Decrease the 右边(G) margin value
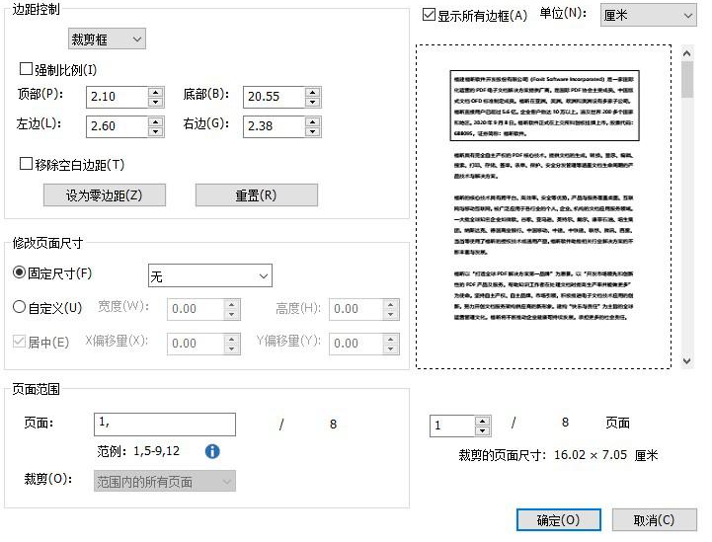This screenshot has height=542, width=712. (312, 131)
